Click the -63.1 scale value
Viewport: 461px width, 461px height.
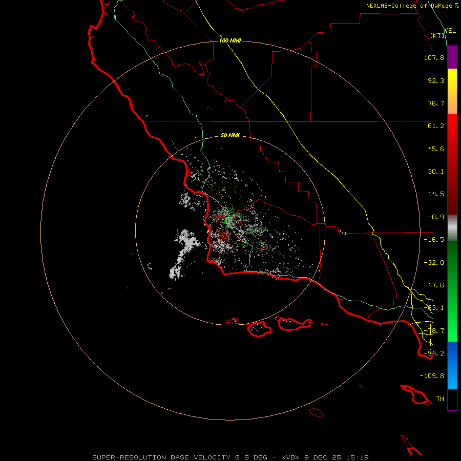(x=434, y=308)
